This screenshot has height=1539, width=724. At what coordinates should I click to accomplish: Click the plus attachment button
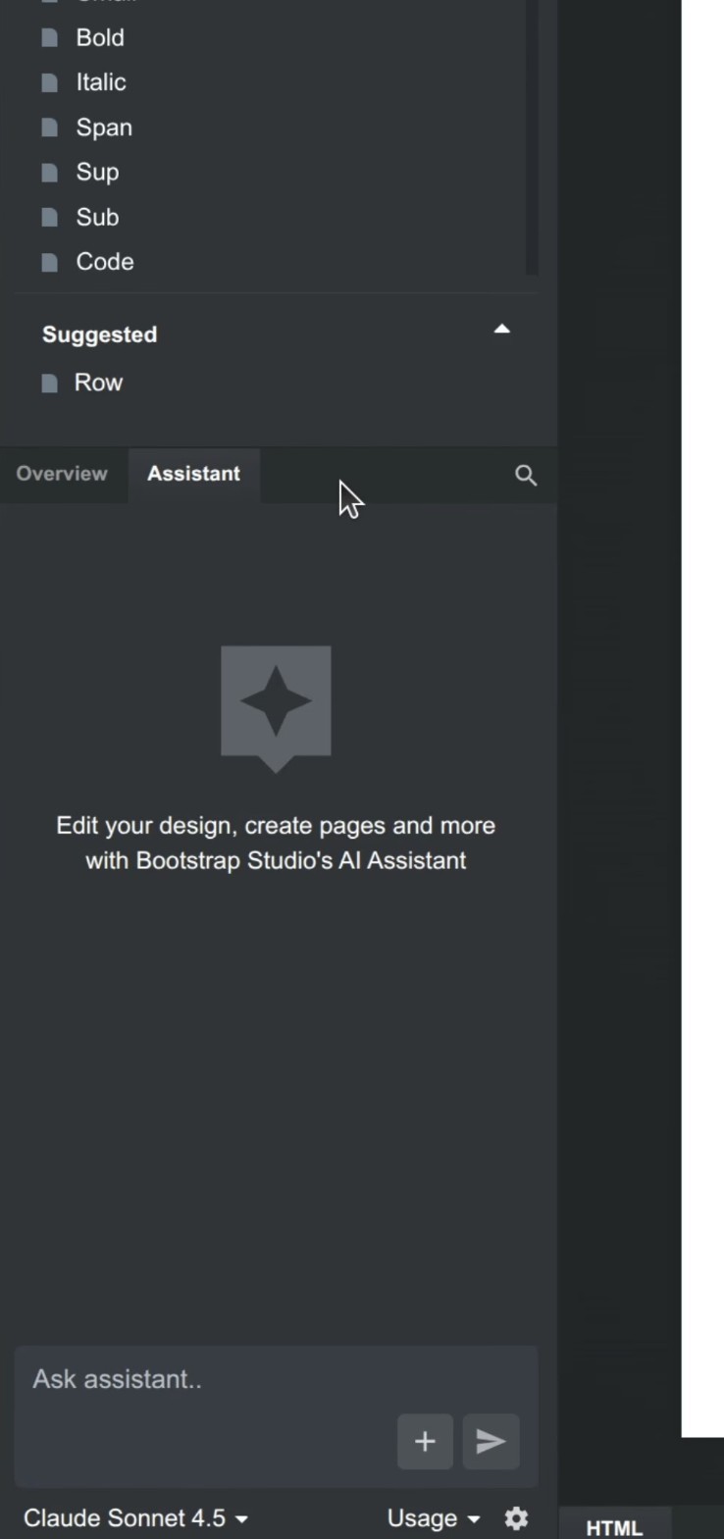(425, 1441)
